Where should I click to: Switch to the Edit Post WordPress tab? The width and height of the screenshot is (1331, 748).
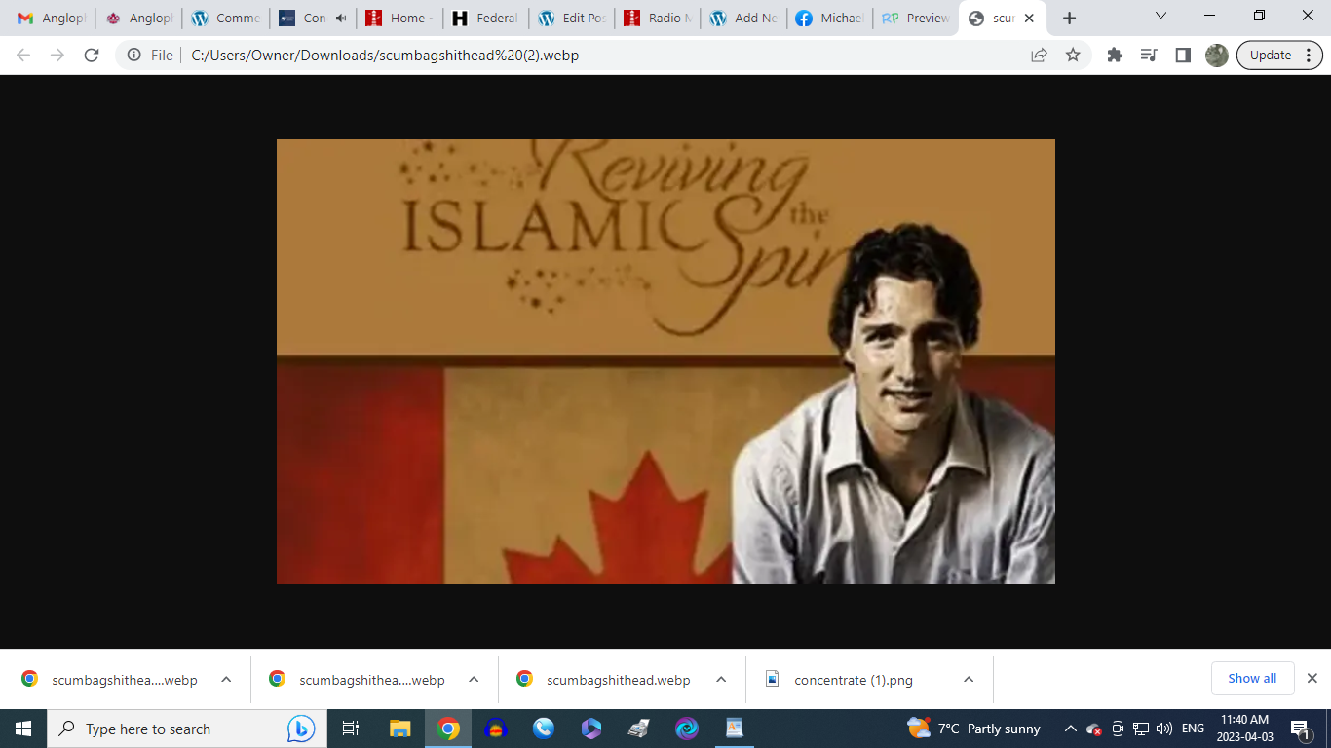(x=573, y=19)
